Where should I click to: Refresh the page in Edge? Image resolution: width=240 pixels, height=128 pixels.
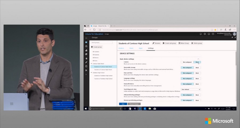click(94, 30)
